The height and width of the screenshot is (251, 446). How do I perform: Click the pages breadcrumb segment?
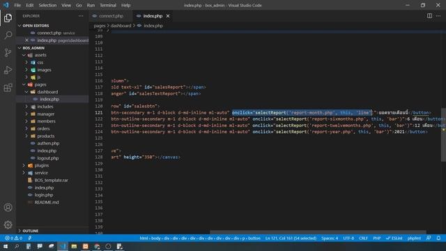pos(100,26)
